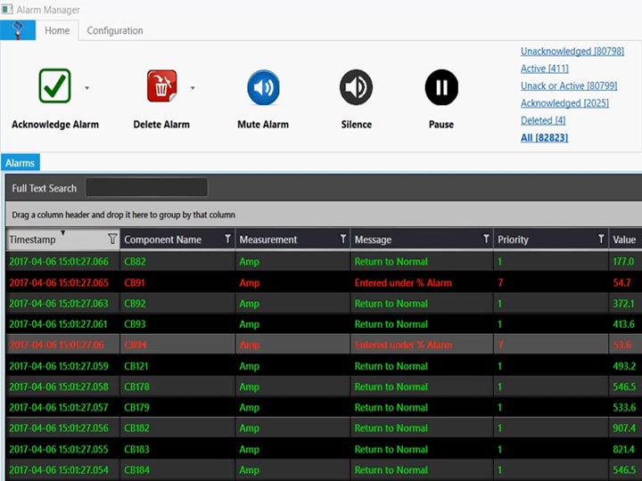The width and height of the screenshot is (642, 481).
Task: Click the green Acknowledge Alarm checkmark icon
Action: tap(55, 86)
